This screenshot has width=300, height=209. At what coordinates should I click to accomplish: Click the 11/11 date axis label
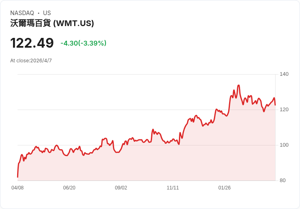click(173, 188)
